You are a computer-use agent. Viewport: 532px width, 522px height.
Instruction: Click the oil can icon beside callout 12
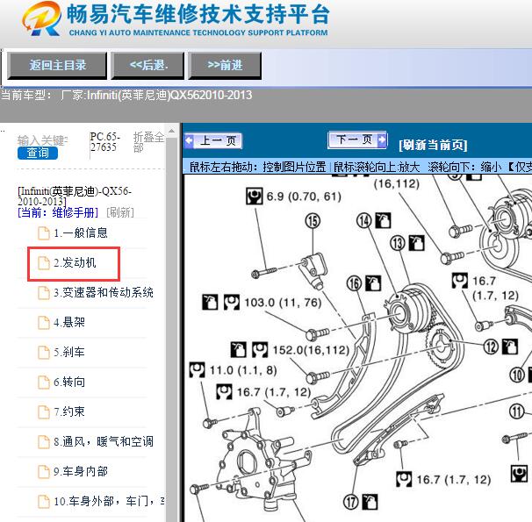[510, 347]
